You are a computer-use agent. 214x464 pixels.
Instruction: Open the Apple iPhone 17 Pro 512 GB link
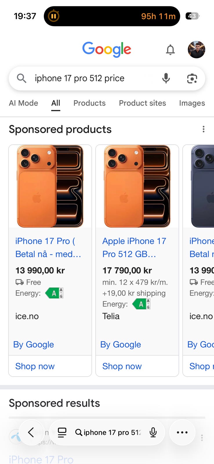tap(134, 247)
